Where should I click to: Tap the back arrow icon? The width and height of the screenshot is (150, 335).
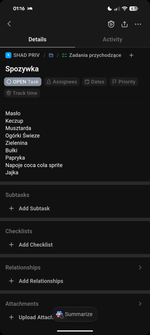point(9,24)
